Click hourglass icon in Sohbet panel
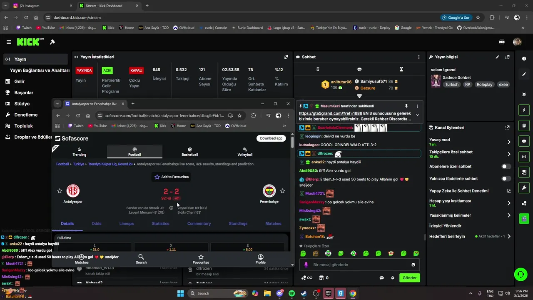The height and width of the screenshot is (300, 533). (x=401, y=69)
